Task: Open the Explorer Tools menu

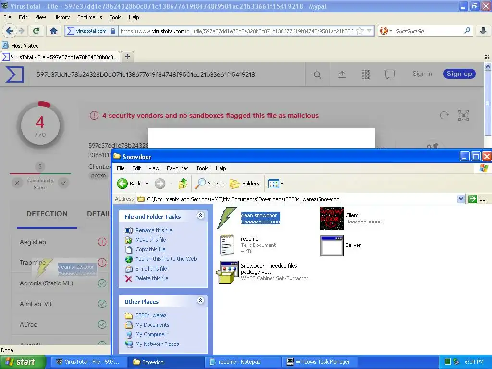Action: tap(202, 168)
